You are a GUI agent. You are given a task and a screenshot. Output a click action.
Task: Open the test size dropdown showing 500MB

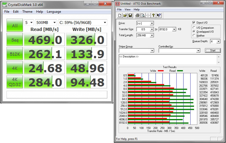click(46, 23)
